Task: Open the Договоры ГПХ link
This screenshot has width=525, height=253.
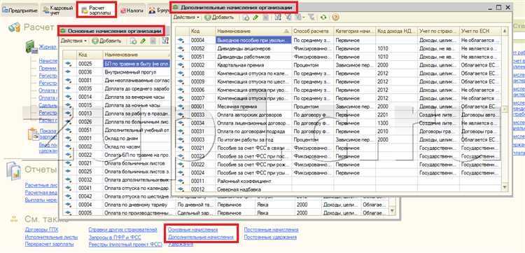Action: pyautogui.click(x=41, y=230)
